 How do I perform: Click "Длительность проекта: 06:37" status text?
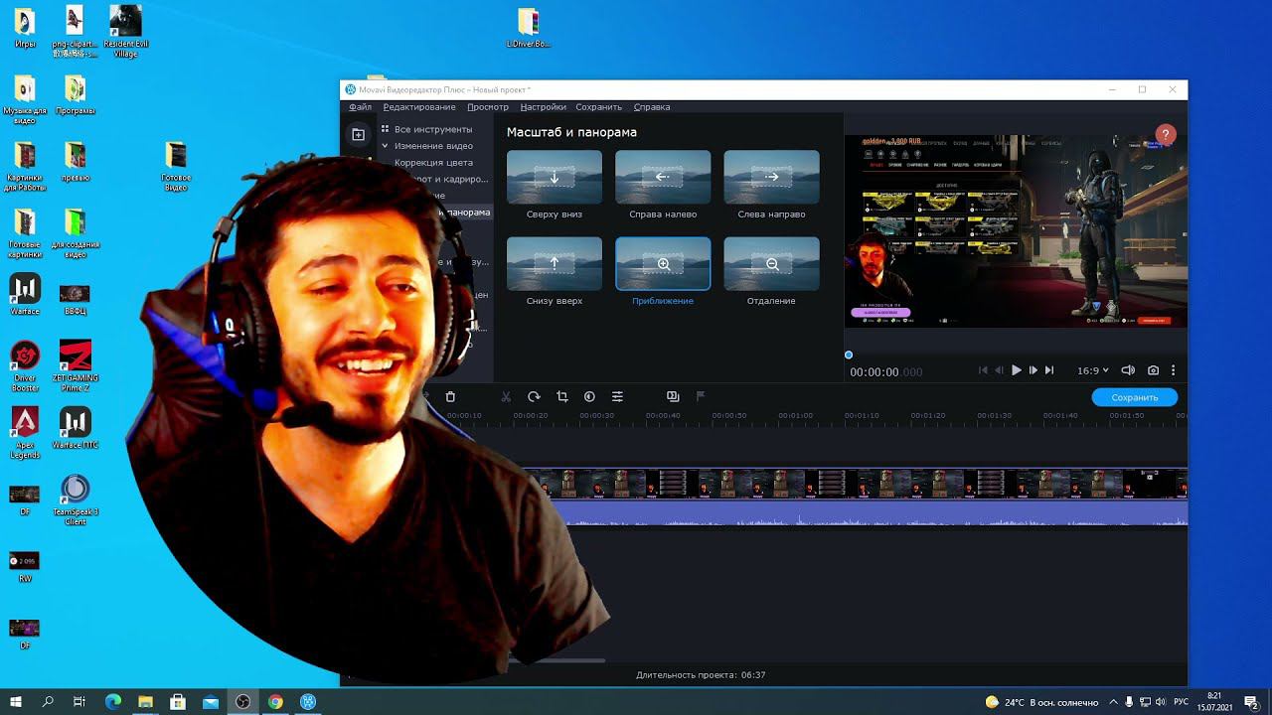click(x=701, y=675)
